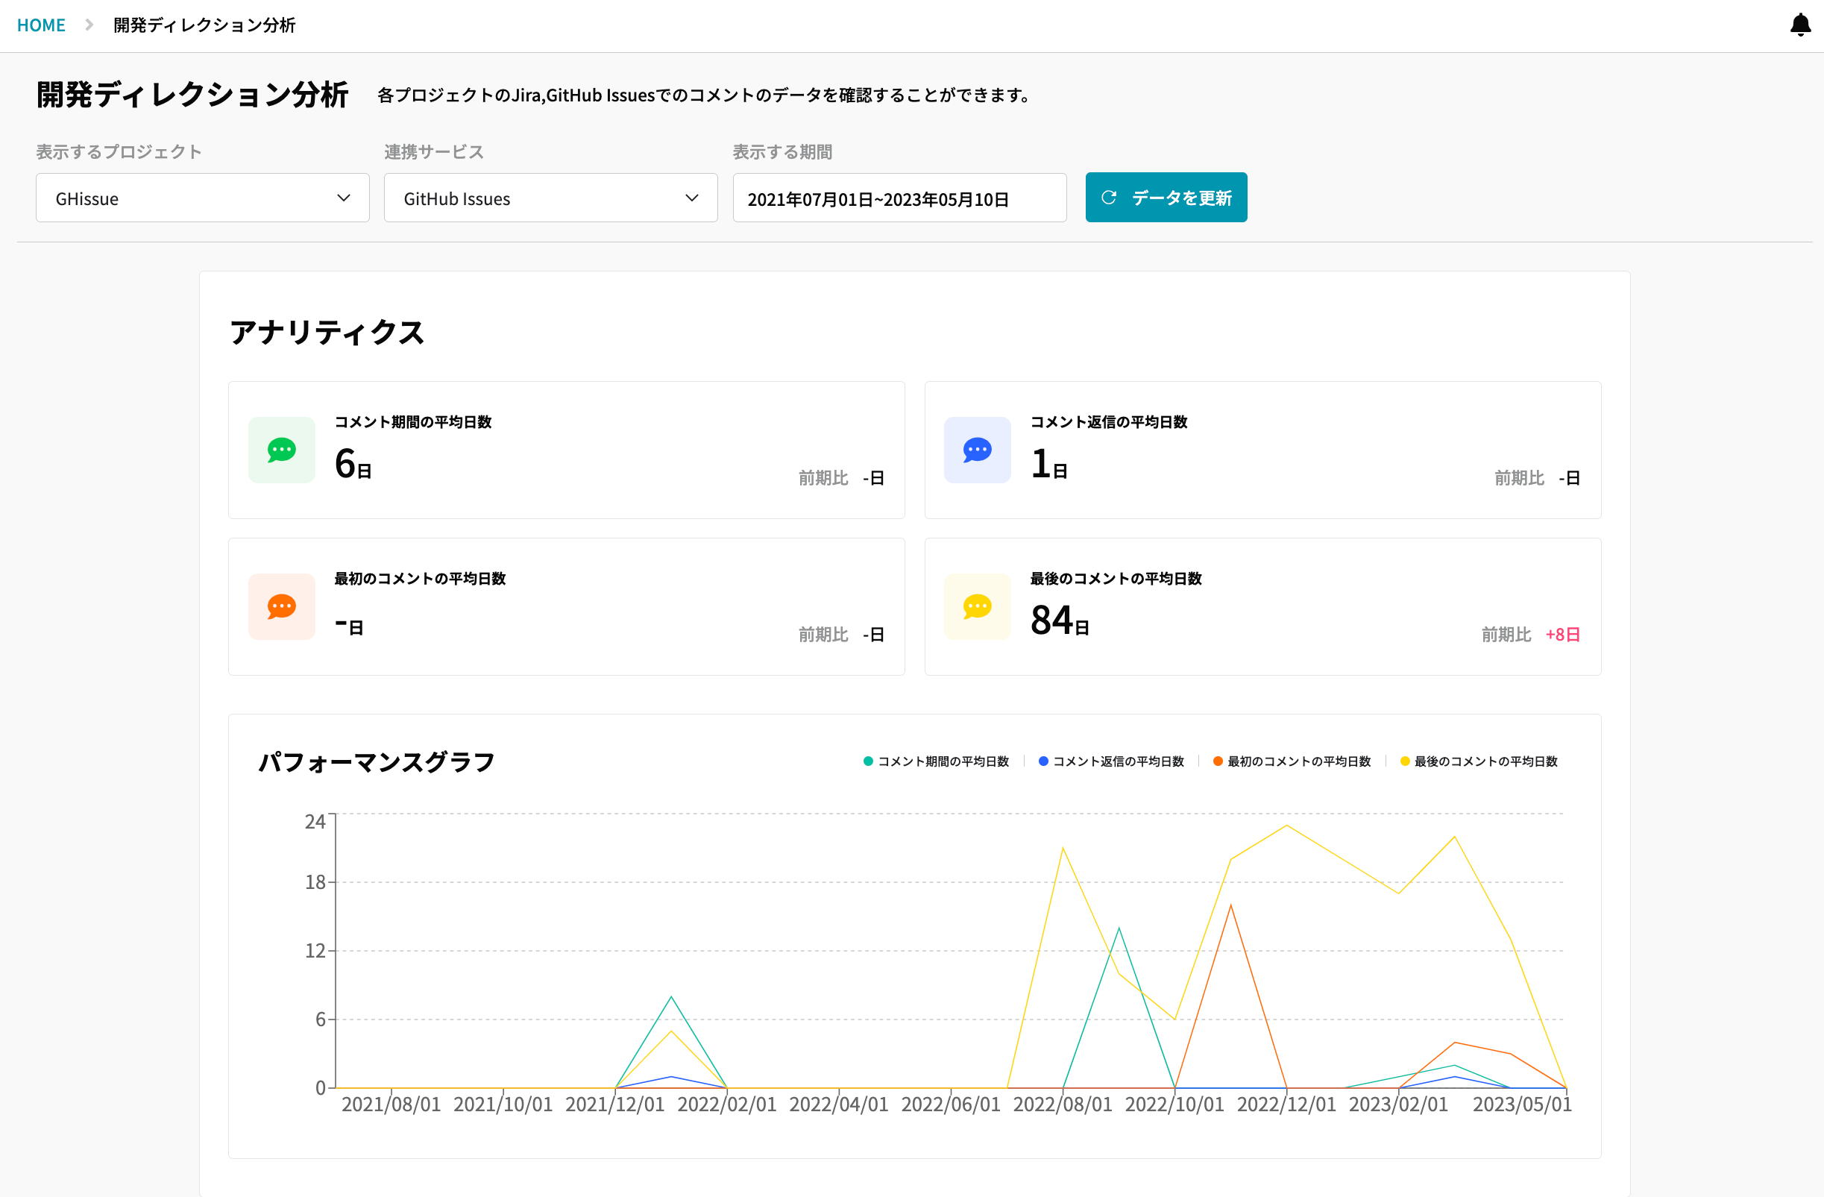Click the 6日 value
This screenshot has width=1824, height=1197.
click(x=353, y=464)
